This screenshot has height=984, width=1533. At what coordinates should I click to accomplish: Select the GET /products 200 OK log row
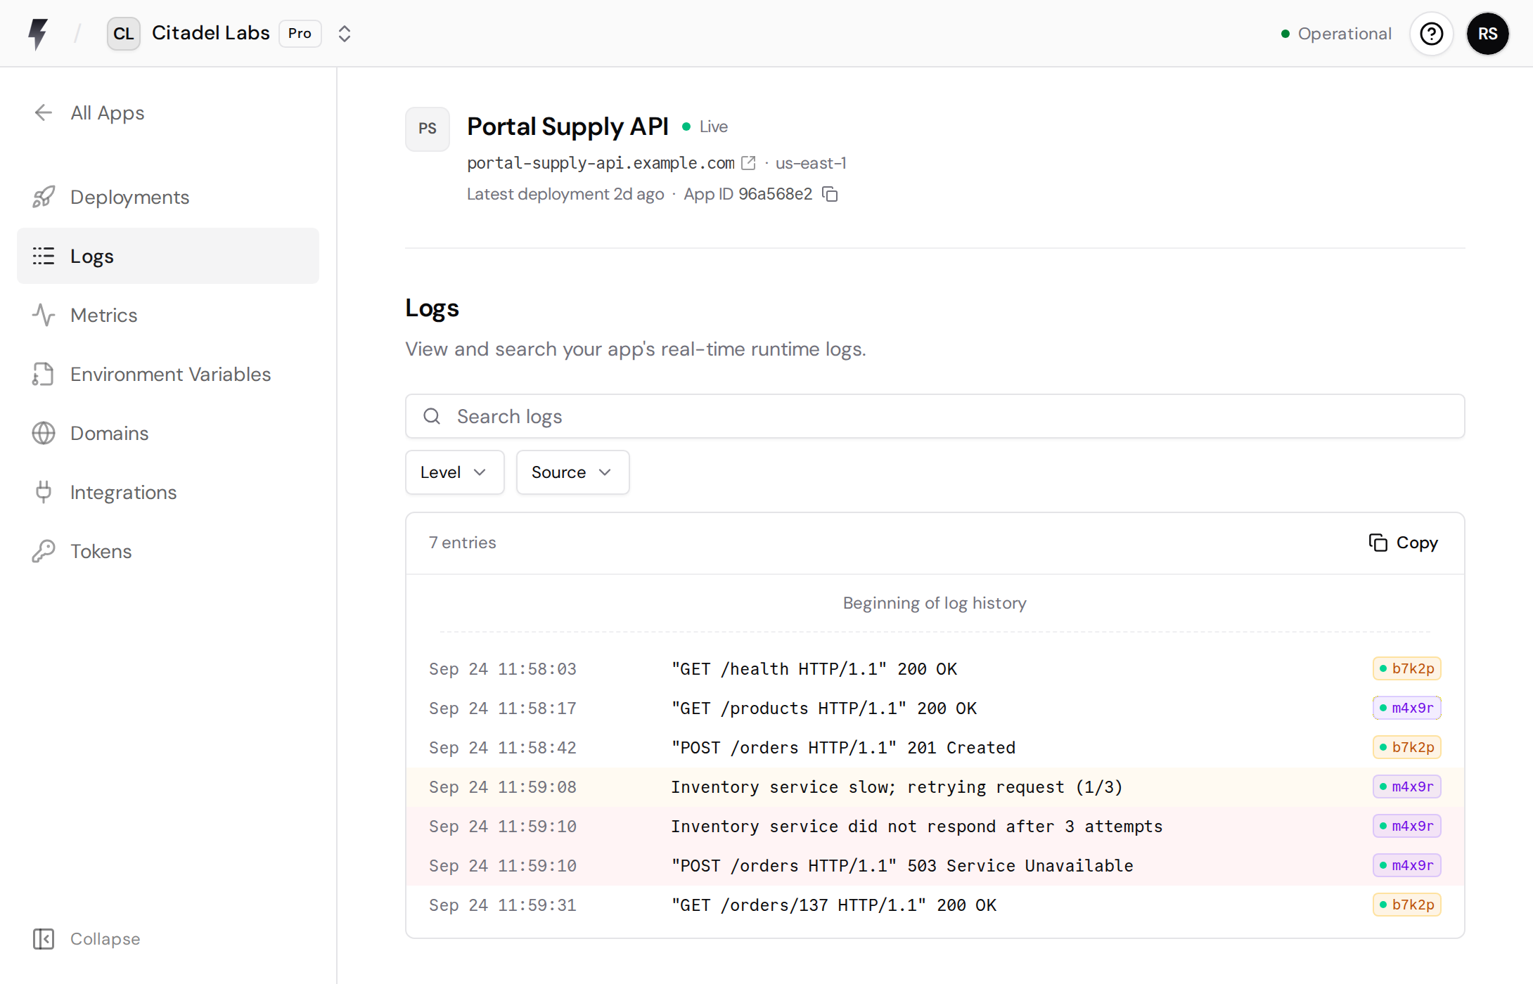935,708
